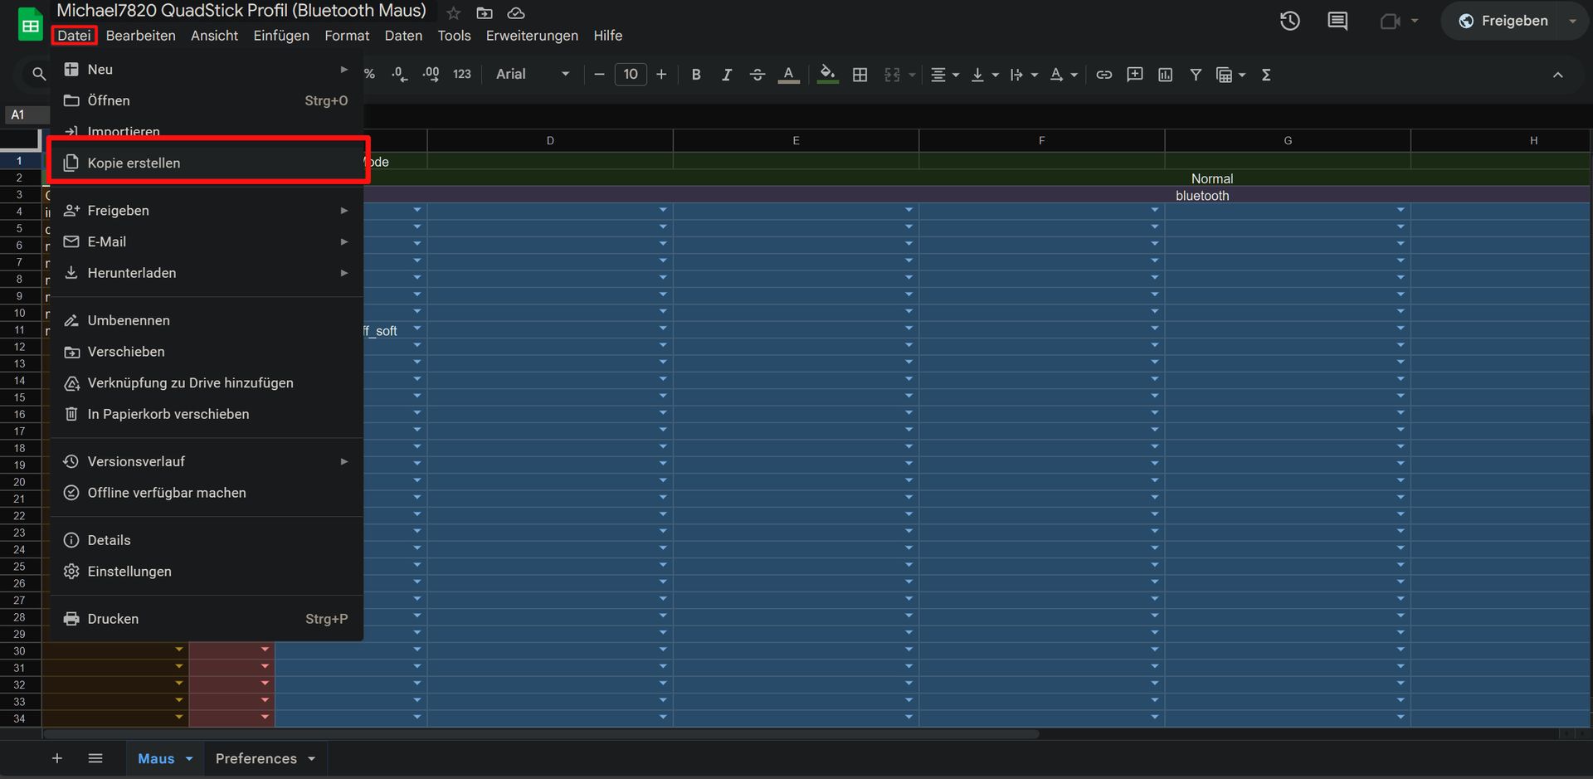Click the insert chart icon

(x=1165, y=75)
